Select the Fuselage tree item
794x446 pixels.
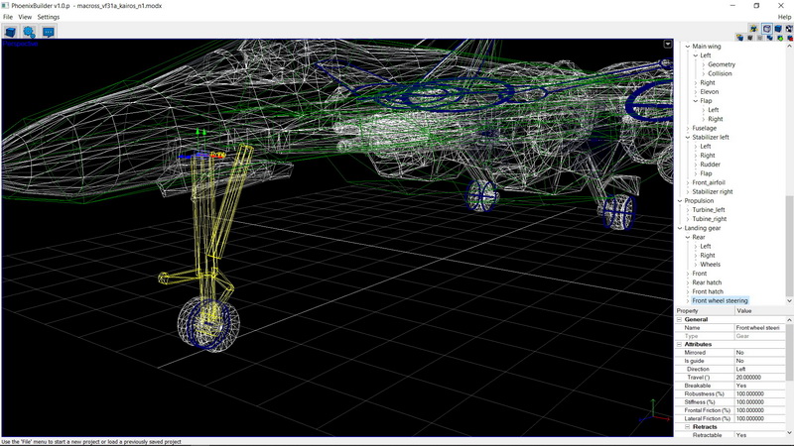click(704, 128)
